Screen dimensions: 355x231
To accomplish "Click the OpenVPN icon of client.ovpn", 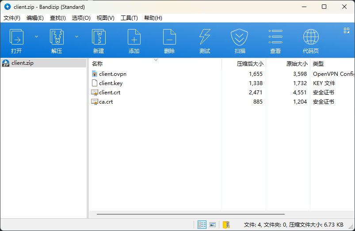I will (x=95, y=74).
